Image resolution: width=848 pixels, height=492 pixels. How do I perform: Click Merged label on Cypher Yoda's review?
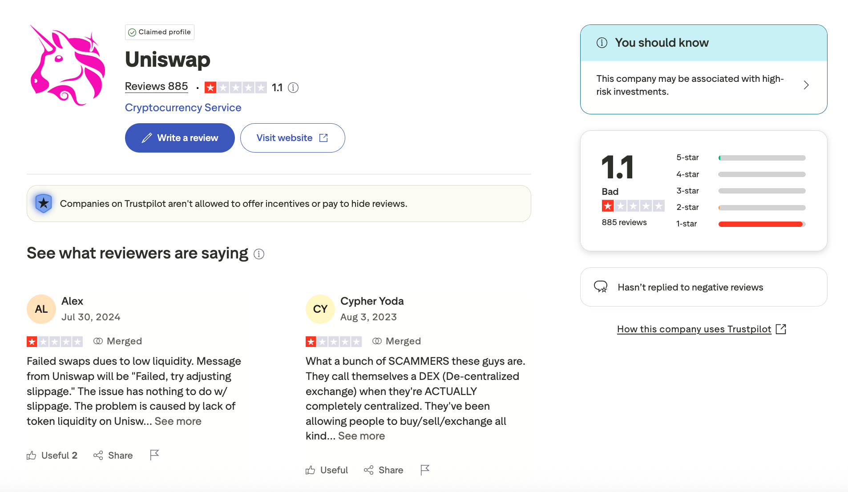[x=396, y=341]
